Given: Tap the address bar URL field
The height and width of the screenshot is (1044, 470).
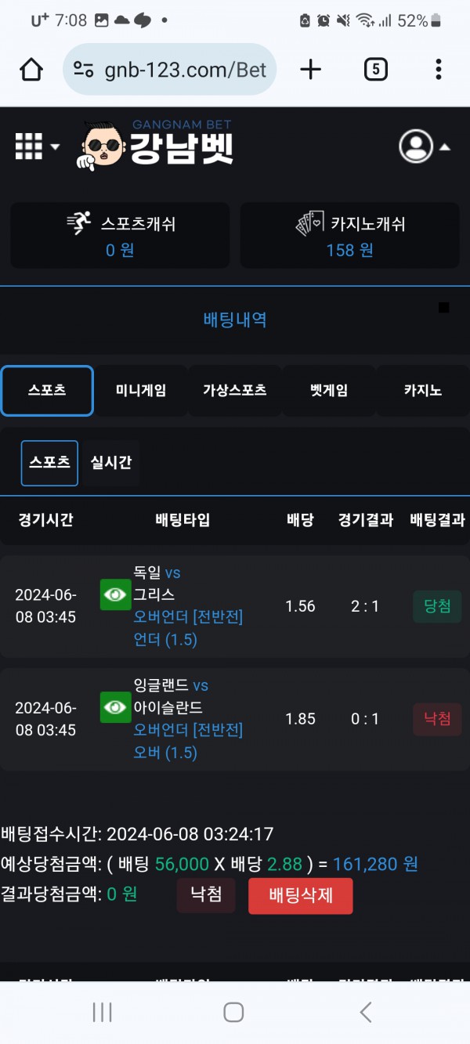Looking at the screenshot, I should tap(186, 70).
